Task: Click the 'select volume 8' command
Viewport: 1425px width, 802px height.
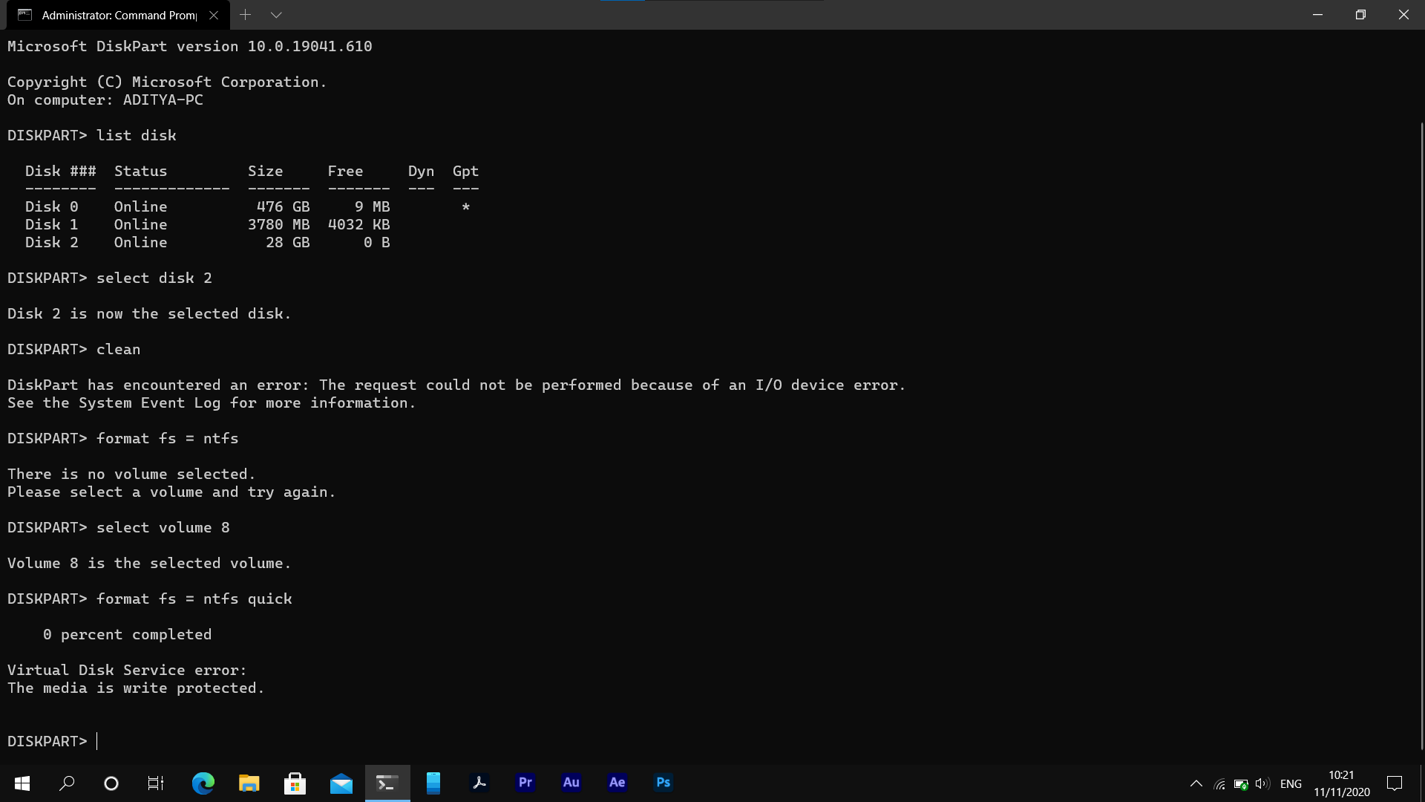Action: tap(163, 527)
